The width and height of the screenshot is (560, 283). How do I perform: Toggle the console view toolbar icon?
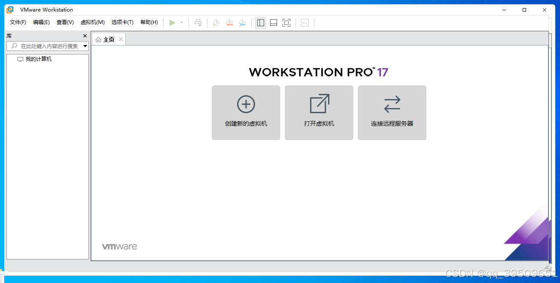click(305, 22)
